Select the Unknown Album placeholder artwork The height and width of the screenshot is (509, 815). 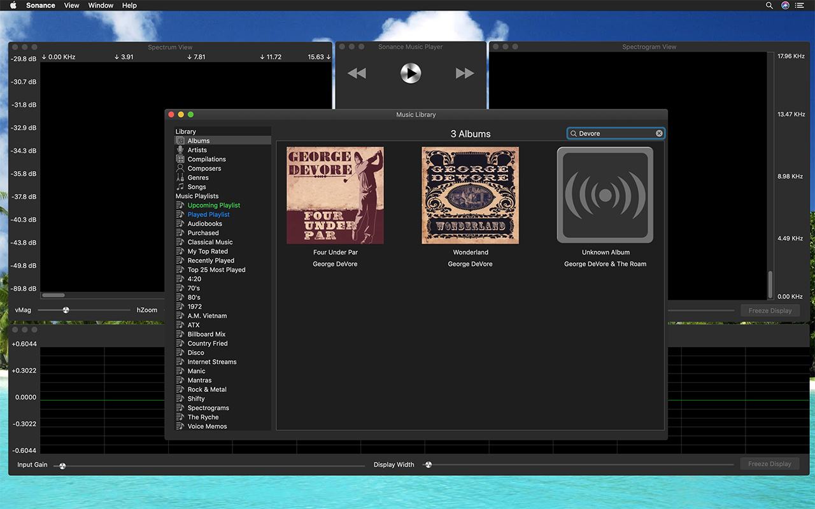pyautogui.click(x=605, y=195)
